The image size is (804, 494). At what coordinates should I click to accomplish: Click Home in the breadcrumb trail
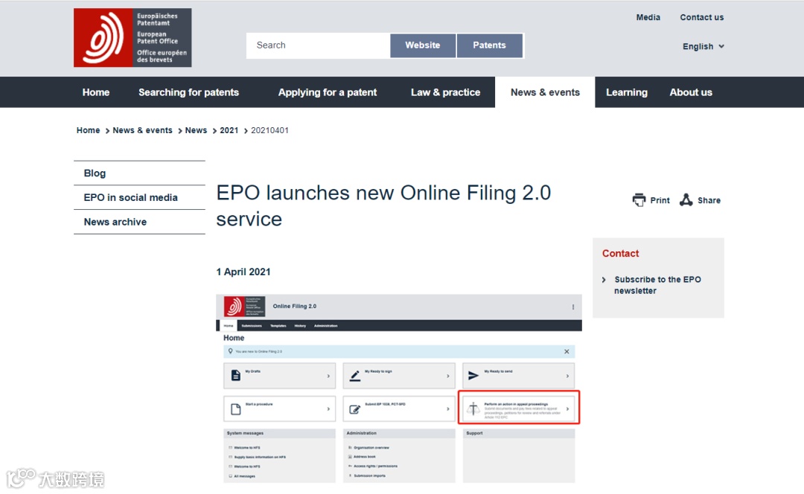(x=88, y=130)
